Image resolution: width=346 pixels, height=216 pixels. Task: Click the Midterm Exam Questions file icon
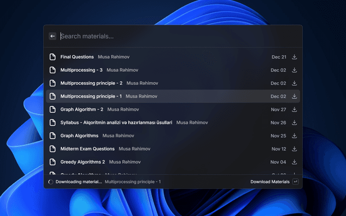pyautogui.click(x=52, y=148)
